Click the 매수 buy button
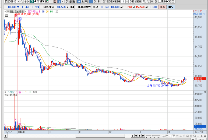The height and width of the screenshot is (140, 208). tap(162, 7)
